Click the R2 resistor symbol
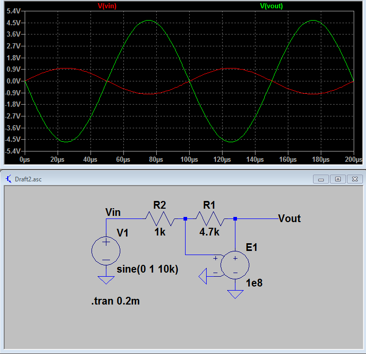Viewport: 366px width, 354px height. click(160, 218)
